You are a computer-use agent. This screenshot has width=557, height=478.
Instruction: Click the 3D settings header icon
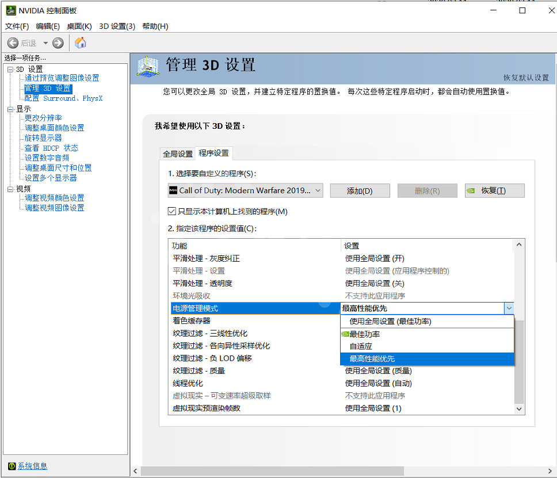point(148,66)
